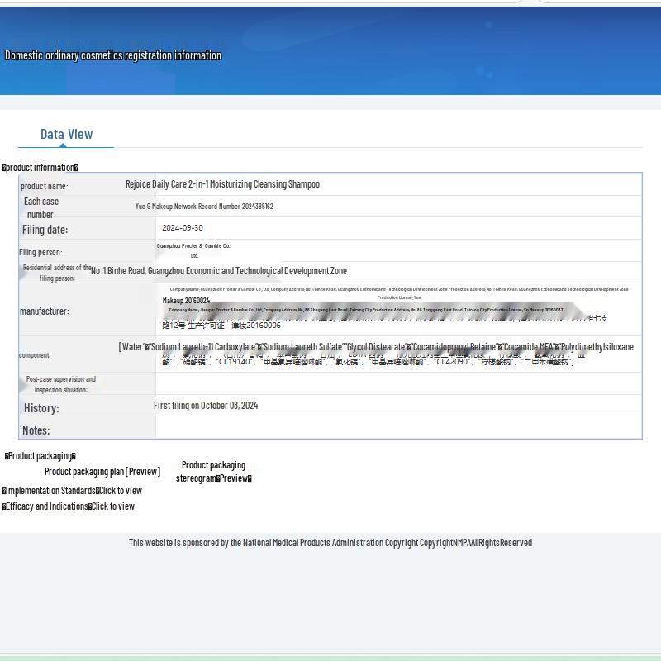Select the Guangzhou Procter & Gamble filing person

[x=194, y=250]
